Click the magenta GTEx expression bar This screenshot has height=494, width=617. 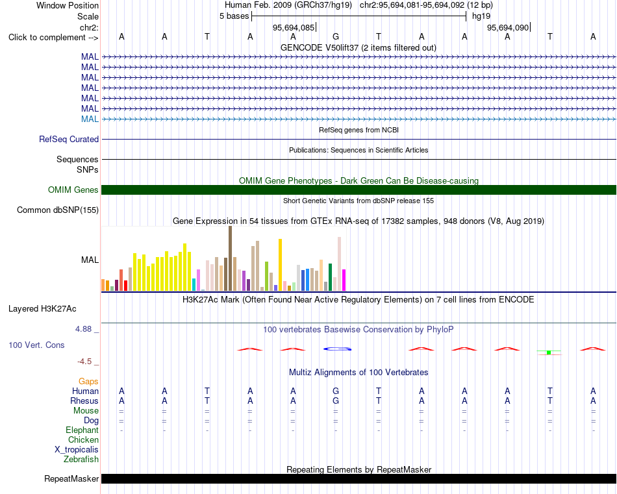(x=344, y=280)
